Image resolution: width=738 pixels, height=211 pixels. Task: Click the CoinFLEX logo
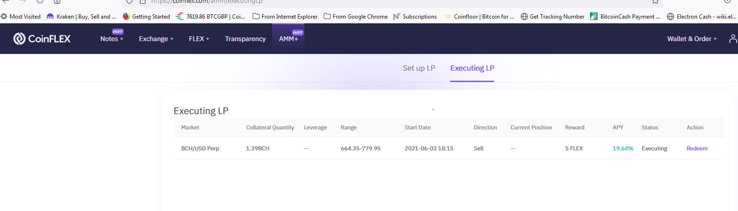click(x=42, y=39)
